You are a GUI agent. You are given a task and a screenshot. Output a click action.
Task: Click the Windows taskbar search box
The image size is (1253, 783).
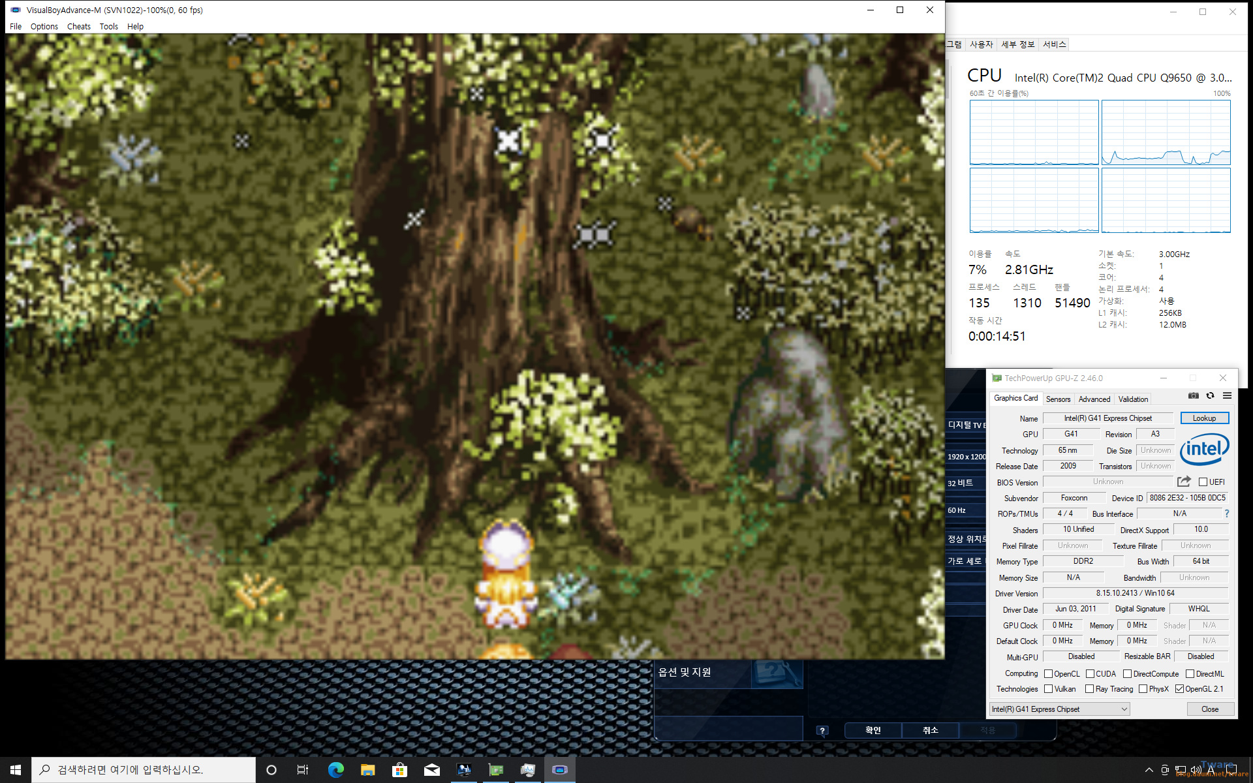pyautogui.click(x=144, y=770)
